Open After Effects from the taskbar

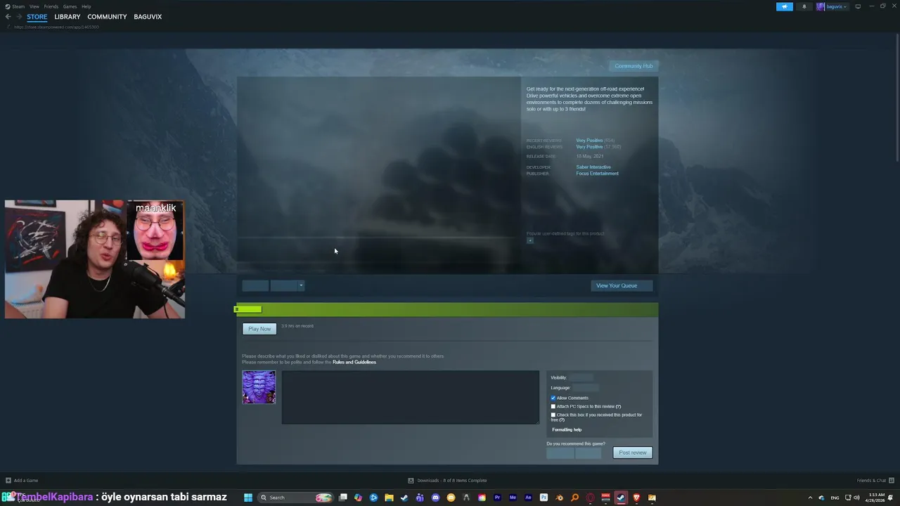[x=528, y=498]
